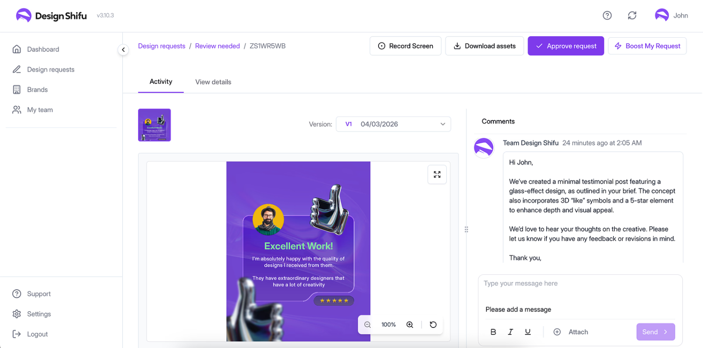Approve the design request

click(566, 46)
